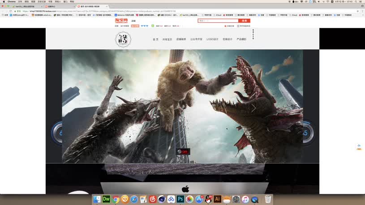
Task: Go to next slide with right arrow
Action: [x=253, y=108]
